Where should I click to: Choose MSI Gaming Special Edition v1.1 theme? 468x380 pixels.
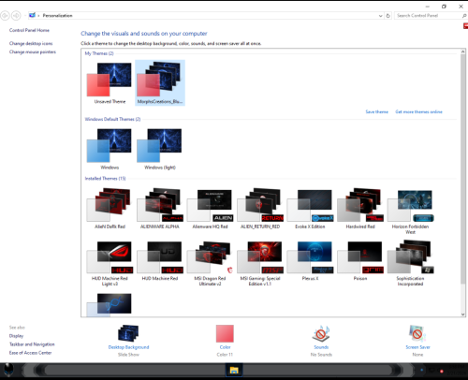pos(260,263)
